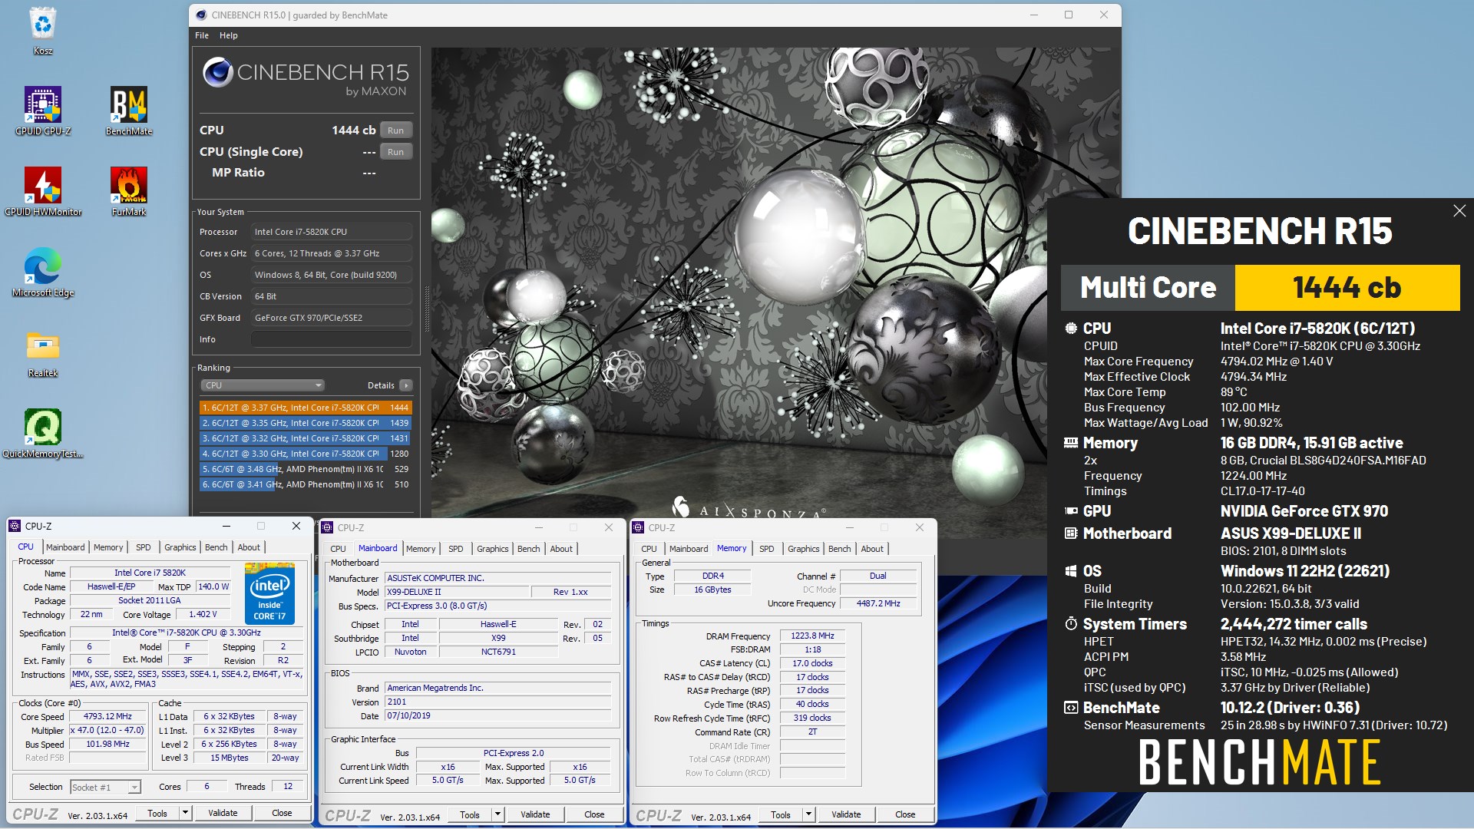Select ranking row 4 with score 1280
This screenshot has height=829, width=1474.
[x=306, y=454]
